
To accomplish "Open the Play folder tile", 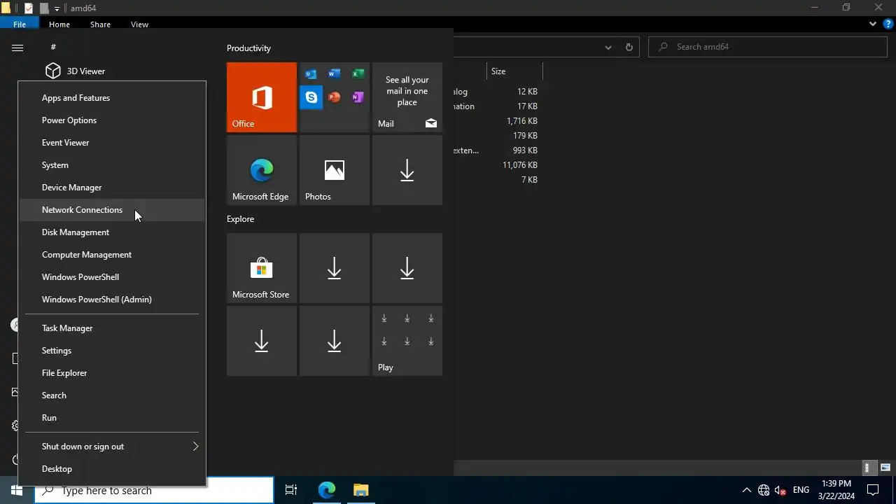I will tap(407, 341).
